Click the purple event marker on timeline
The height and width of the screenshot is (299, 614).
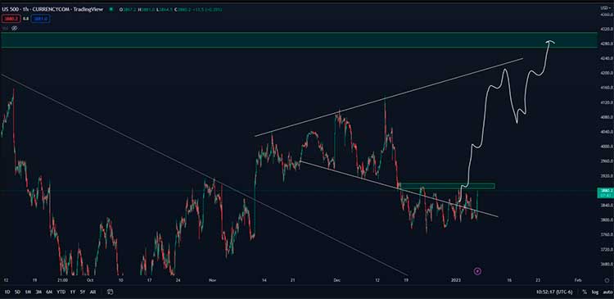pos(477,271)
